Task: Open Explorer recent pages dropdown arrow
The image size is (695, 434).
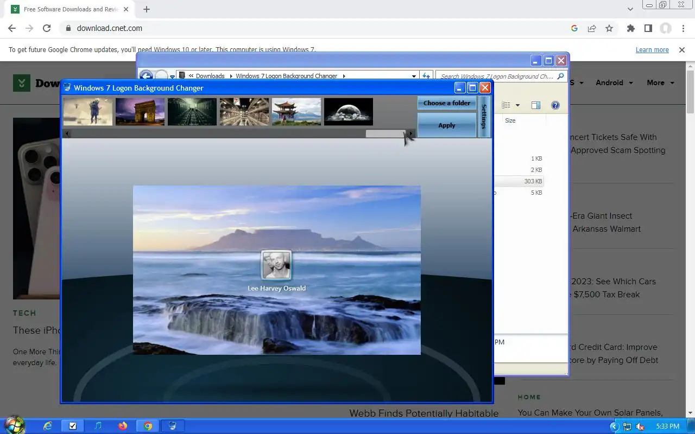Action: pos(172,76)
